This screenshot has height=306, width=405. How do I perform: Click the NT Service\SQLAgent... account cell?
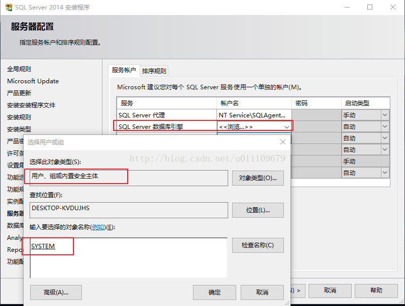coord(254,115)
